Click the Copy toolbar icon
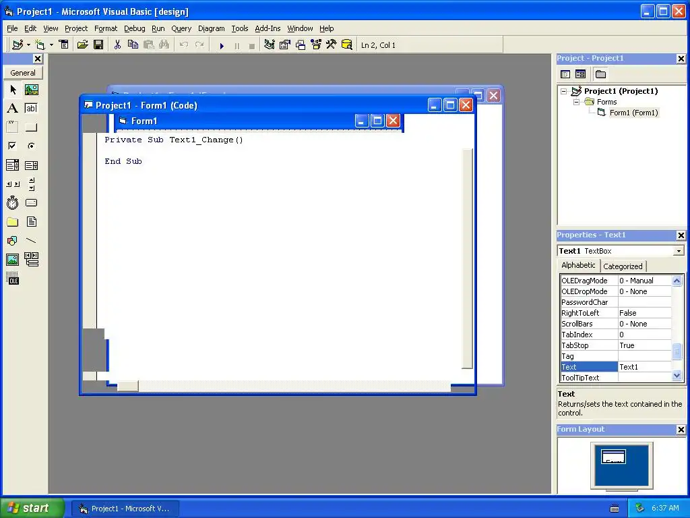This screenshot has width=690, height=518. pyautogui.click(x=133, y=45)
